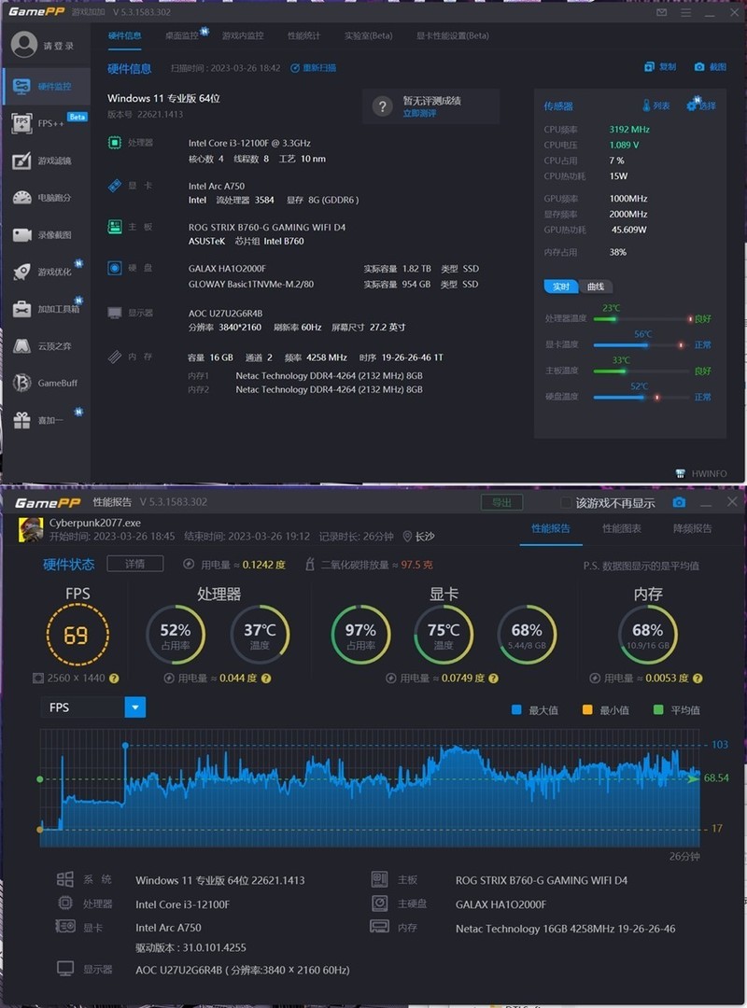747x1008 pixels.
Task: Click the 显卡温度 temperature bar
Action: click(640, 345)
